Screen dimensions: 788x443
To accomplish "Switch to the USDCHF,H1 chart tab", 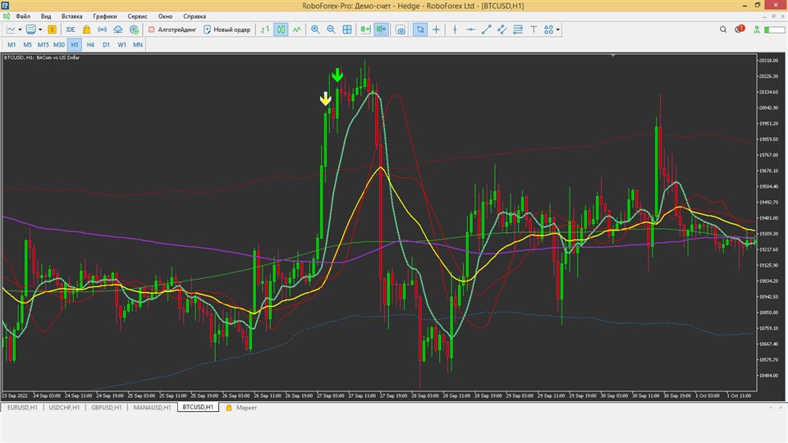I will pyautogui.click(x=64, y=408).
